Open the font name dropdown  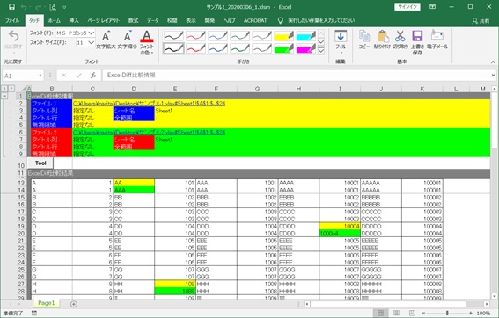[x=92, y=33]
